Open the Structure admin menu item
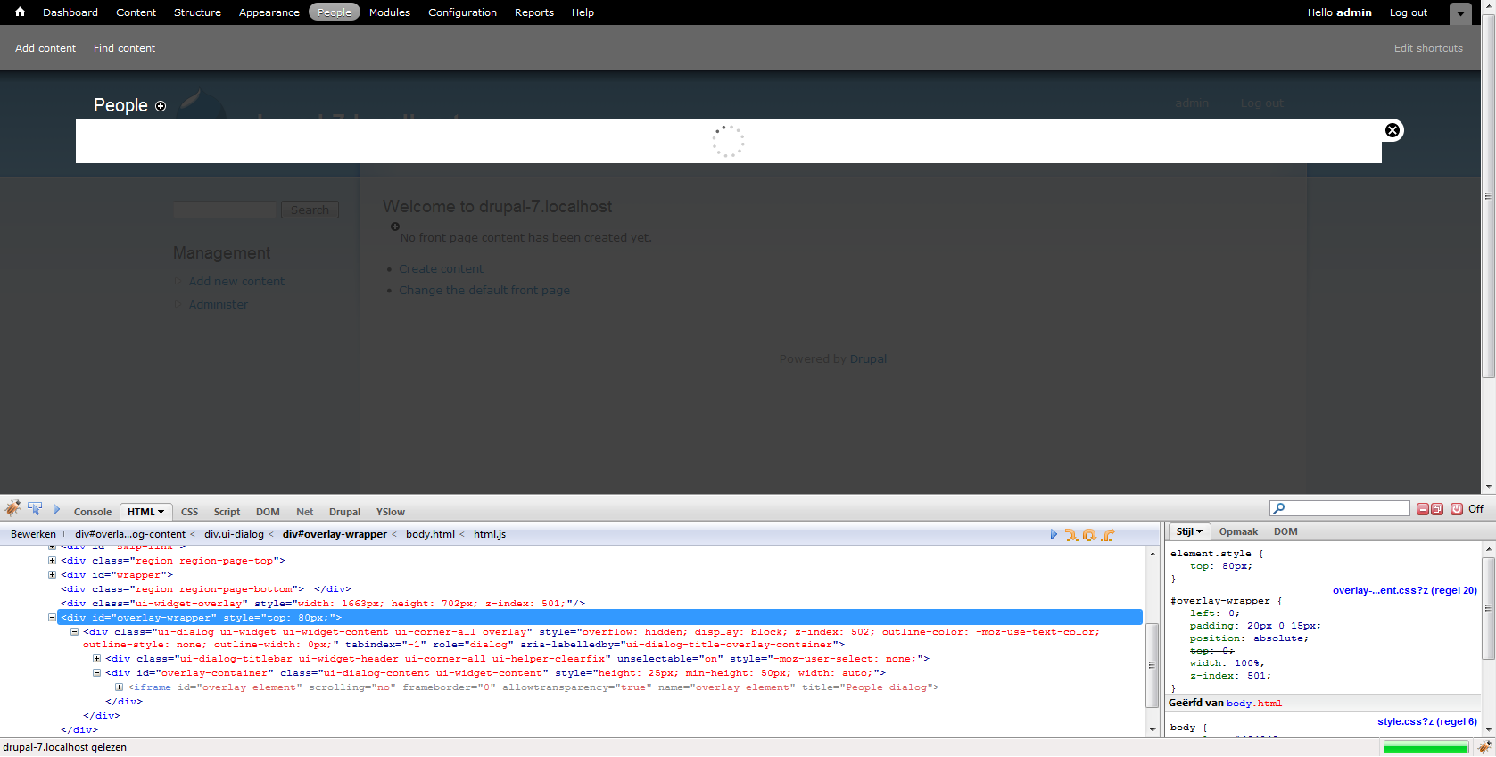This screenshot has width=1496, height=757. (x=197, y=12)
